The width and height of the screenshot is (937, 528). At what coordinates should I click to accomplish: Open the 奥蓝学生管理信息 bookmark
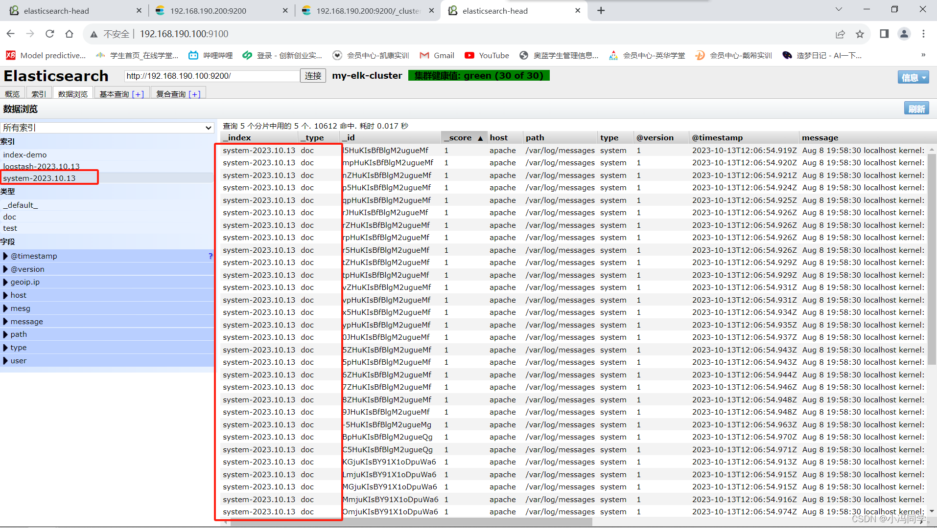(559, 55)
